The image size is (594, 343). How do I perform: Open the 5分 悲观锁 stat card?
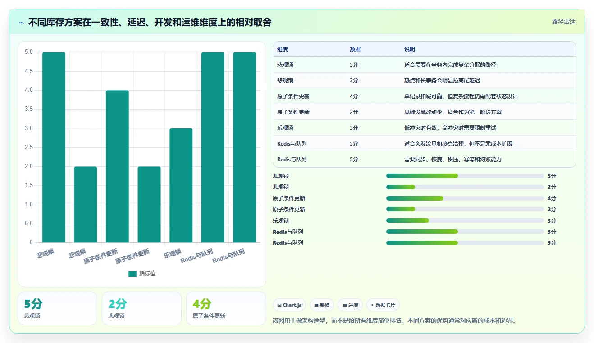point(57,308)
